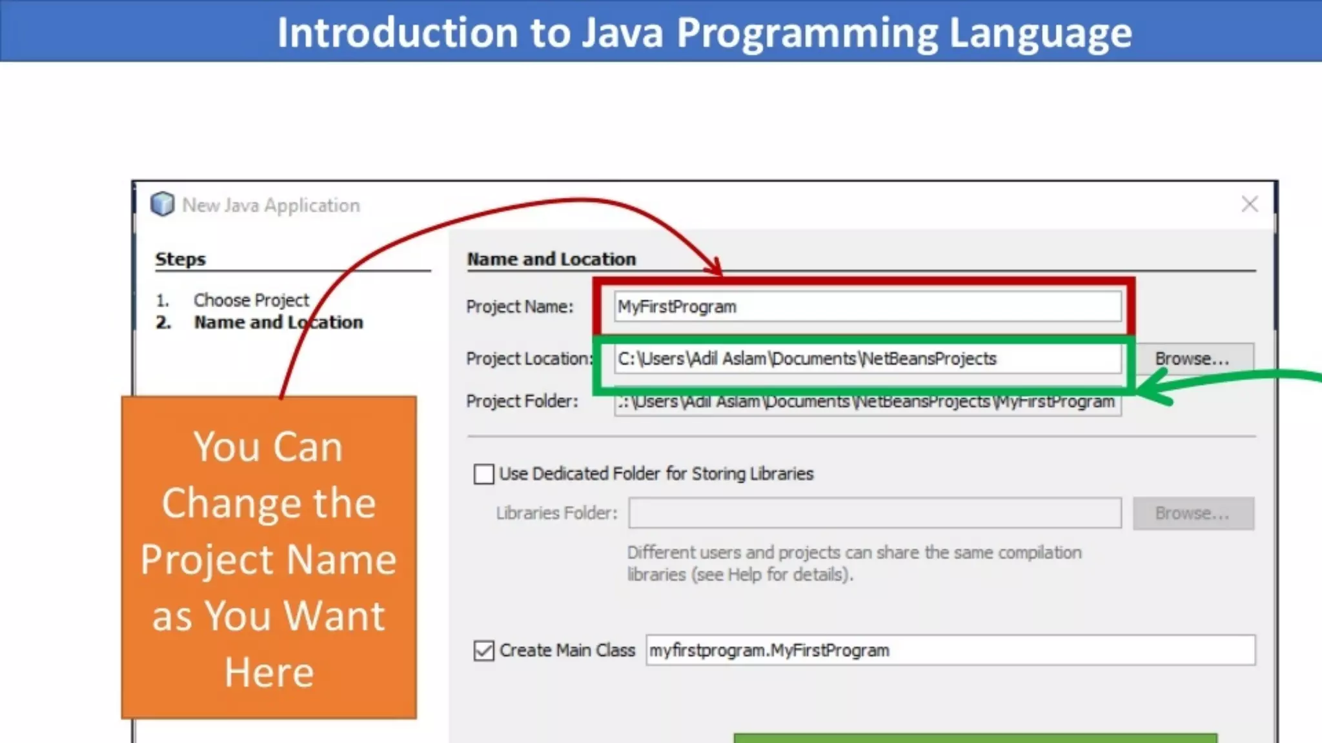The image size is (1322, 743).
Task: Click the orange project name callout box
Action: pyautogui.click(x=269, y=557)
